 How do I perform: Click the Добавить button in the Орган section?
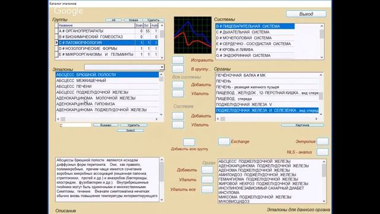[207, 170]
